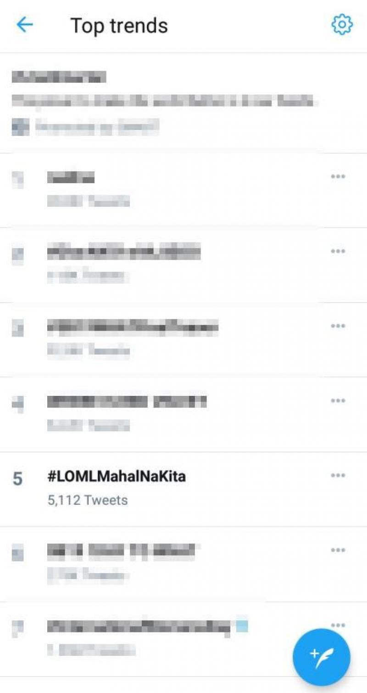Click three-dot icon on fourth-ranked trend

click(338, 400)
